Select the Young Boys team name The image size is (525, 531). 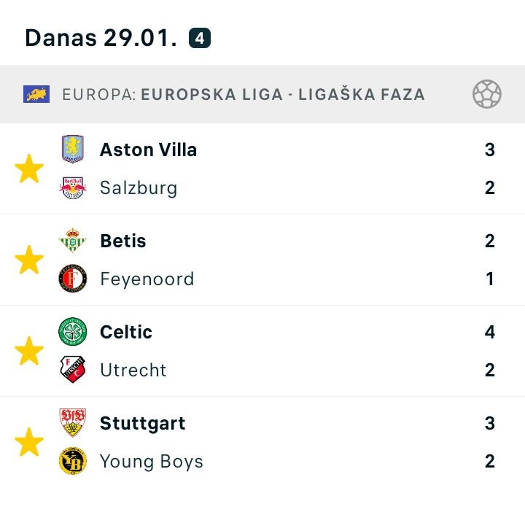click(x=151, y=462)
